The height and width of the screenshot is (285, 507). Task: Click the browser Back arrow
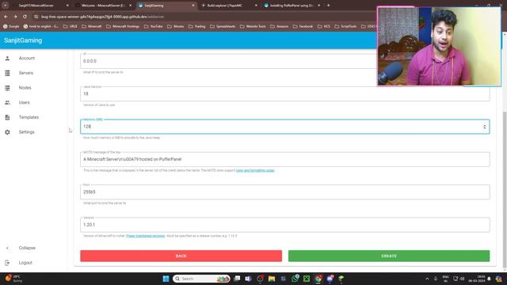6,17
